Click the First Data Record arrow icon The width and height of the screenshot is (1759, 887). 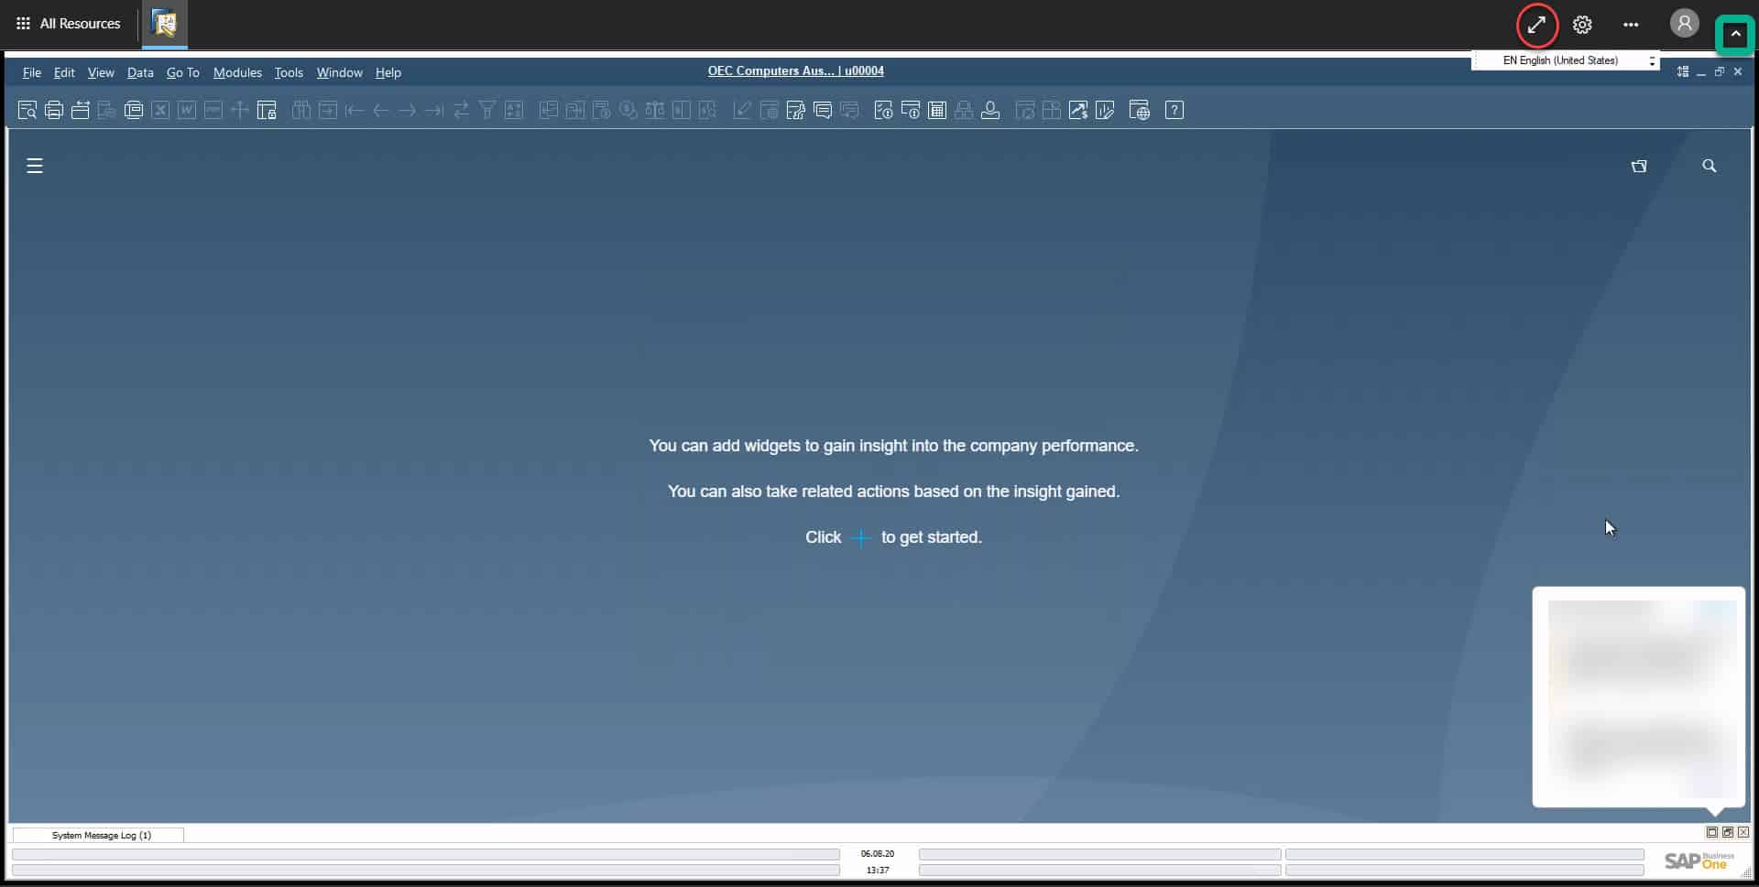[355, 111]
